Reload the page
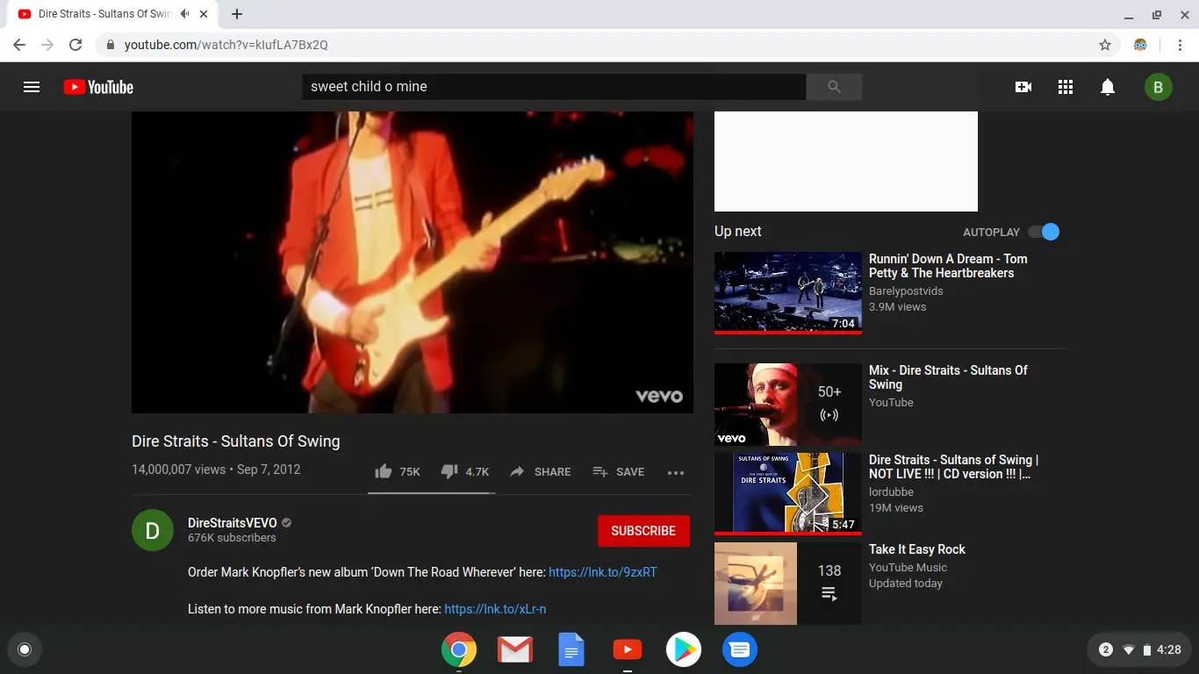The image size is (1199, 674). [x=75, y=45]
